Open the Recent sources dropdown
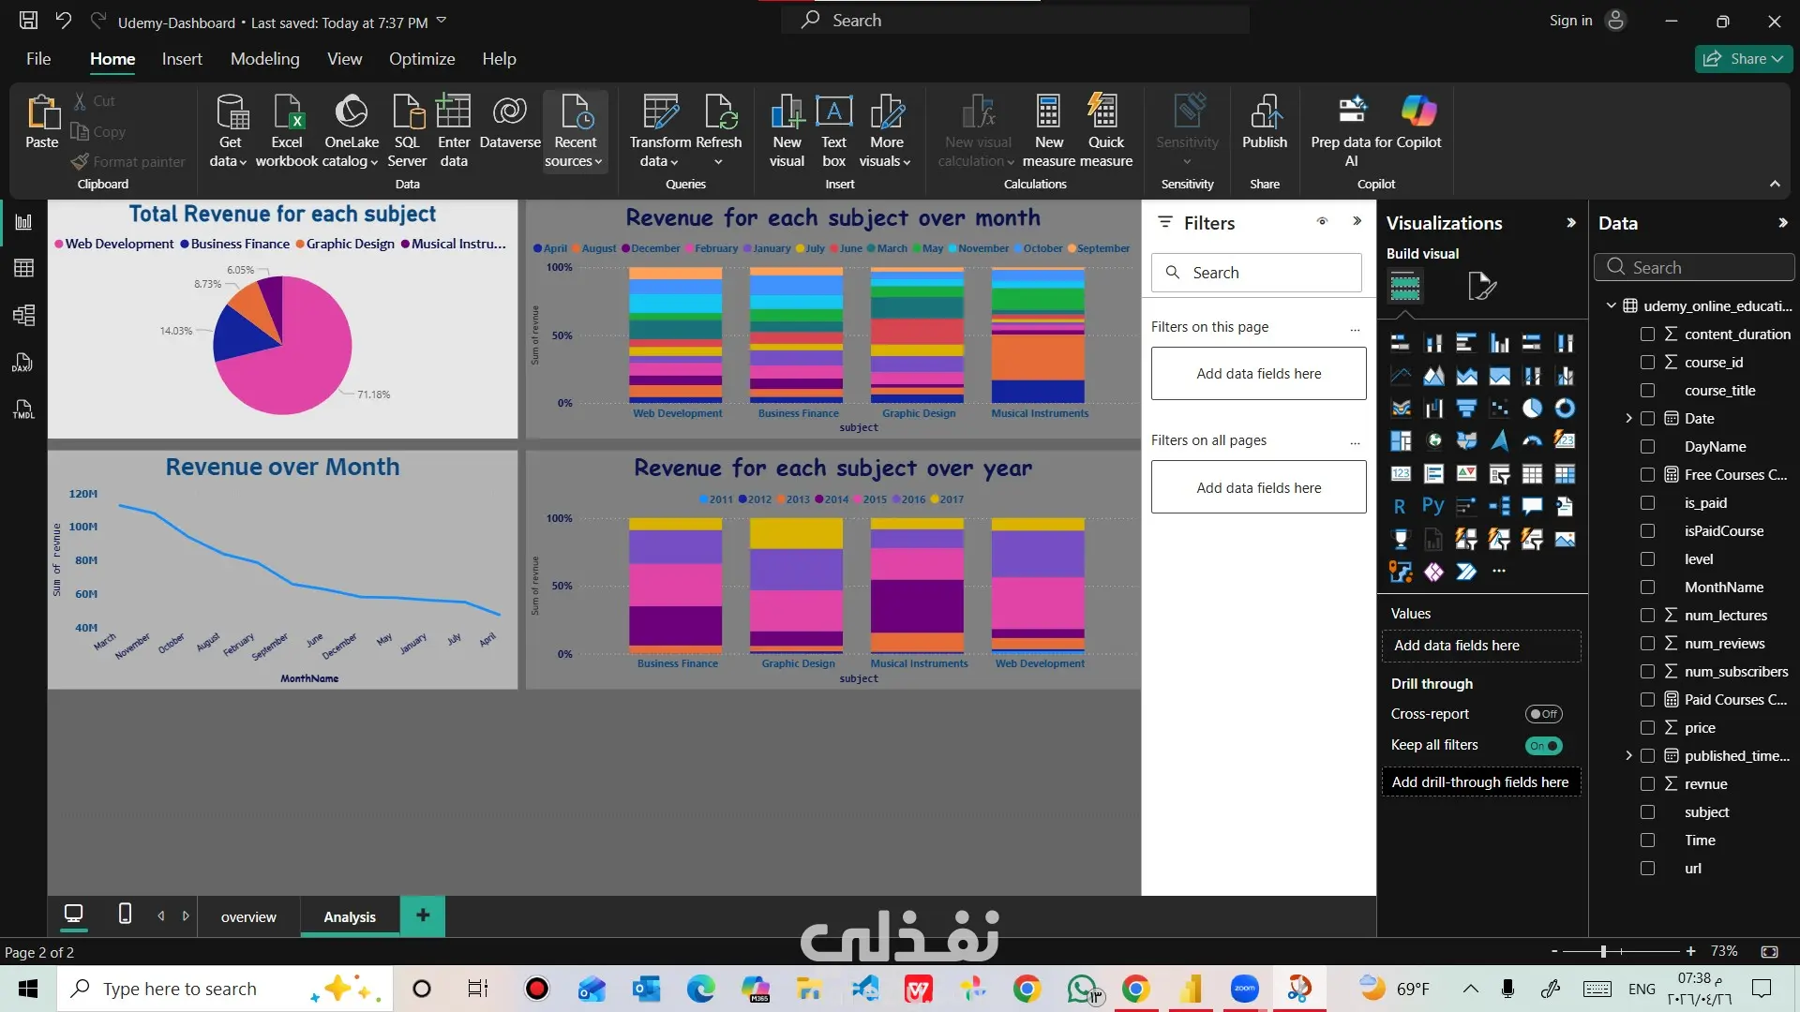 click(x=575, y=130)
